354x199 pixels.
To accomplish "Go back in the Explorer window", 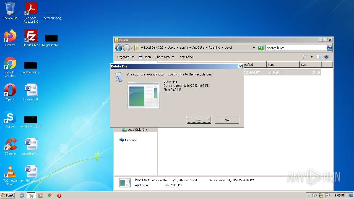I will pyautogui.click(x=119, y=48).
